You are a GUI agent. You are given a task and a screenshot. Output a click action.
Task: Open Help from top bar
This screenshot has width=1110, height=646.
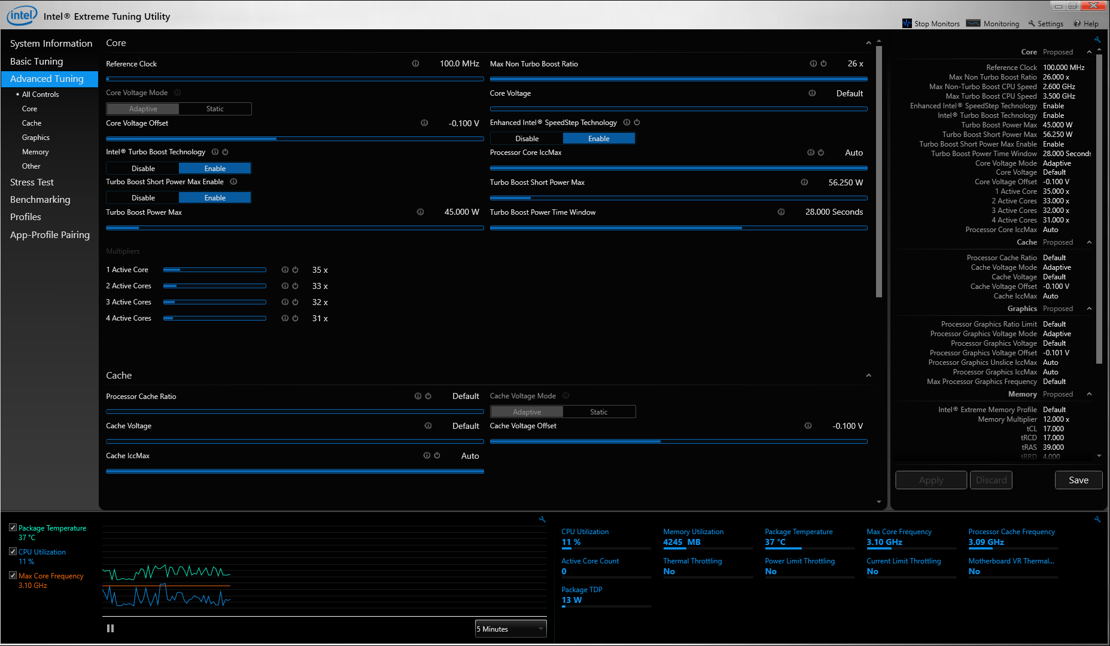pyautogui.click(x=1086, y=23)
